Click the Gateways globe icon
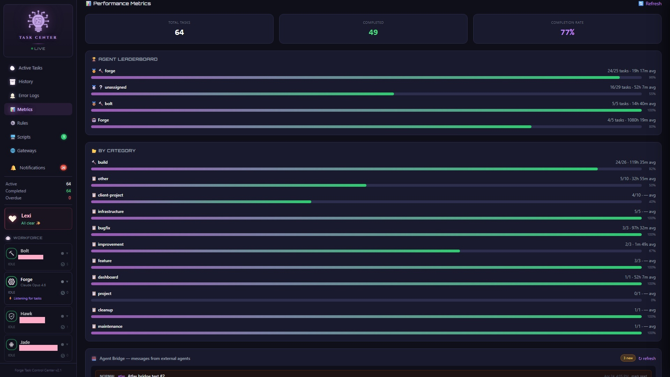The height and width of the screenshot is (377, 670). pos(13,151)
